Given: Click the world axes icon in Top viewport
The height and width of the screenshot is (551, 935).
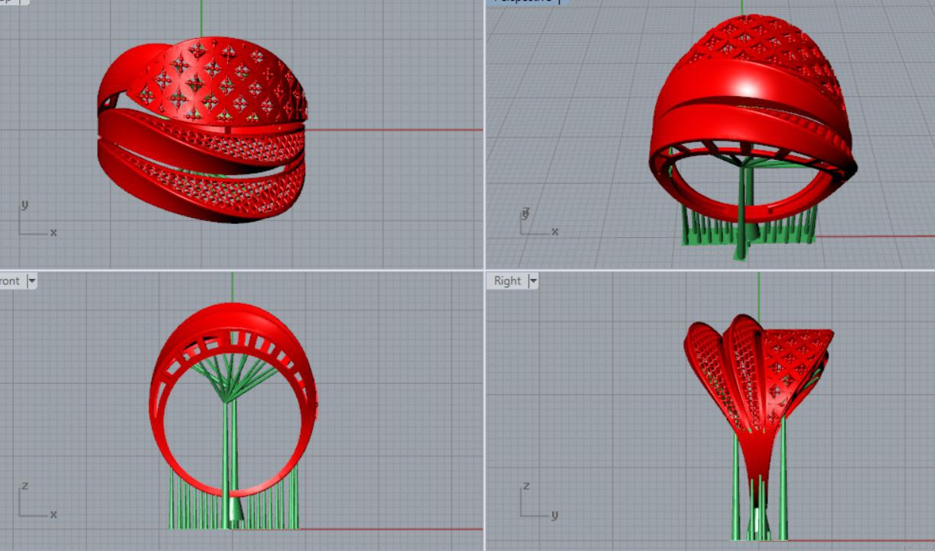Looking at the screenshot, I should 32,223.
